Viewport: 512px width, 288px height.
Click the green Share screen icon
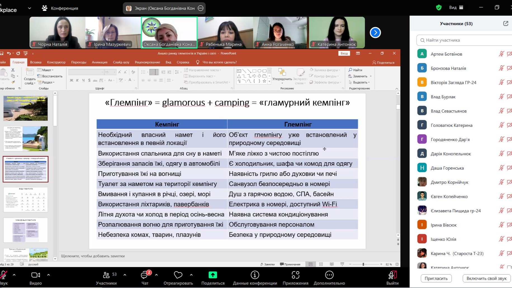point(213,275)
